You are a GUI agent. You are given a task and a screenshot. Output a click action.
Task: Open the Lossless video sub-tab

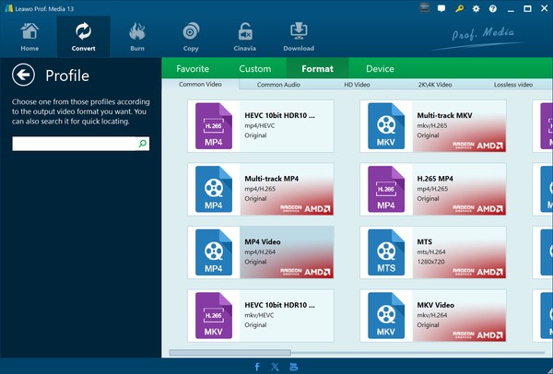point(513,85)
